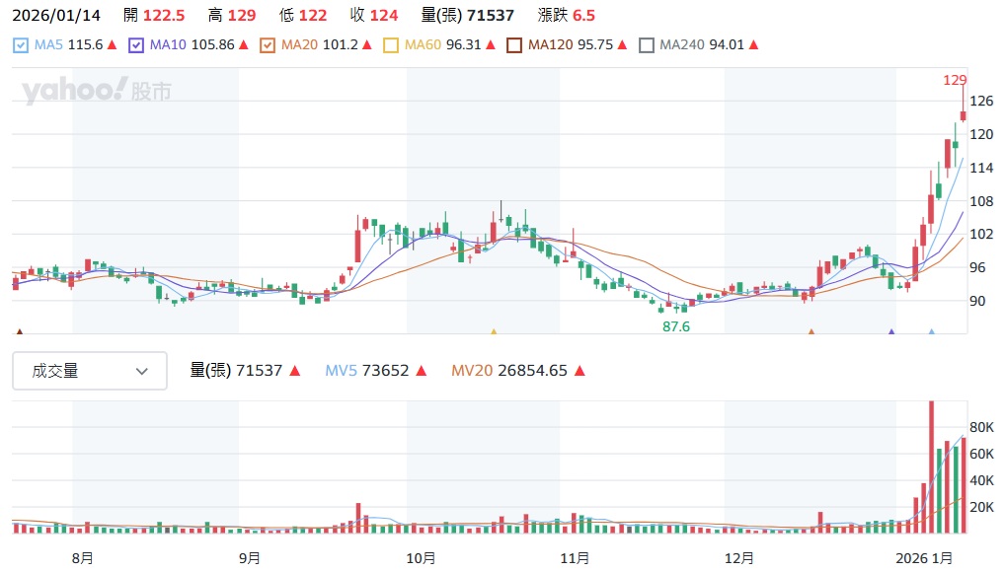Click the purple triangle marker on the chart baseline
The height and width of the screenshot is (572, 1003).
pyautogui.click(x=891, y=333)
